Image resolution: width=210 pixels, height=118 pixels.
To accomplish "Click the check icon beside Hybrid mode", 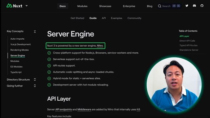I will [49, 78].
